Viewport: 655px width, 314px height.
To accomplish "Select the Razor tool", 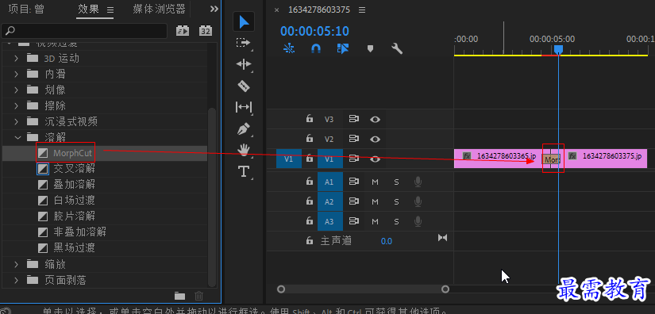I will 244,86.
